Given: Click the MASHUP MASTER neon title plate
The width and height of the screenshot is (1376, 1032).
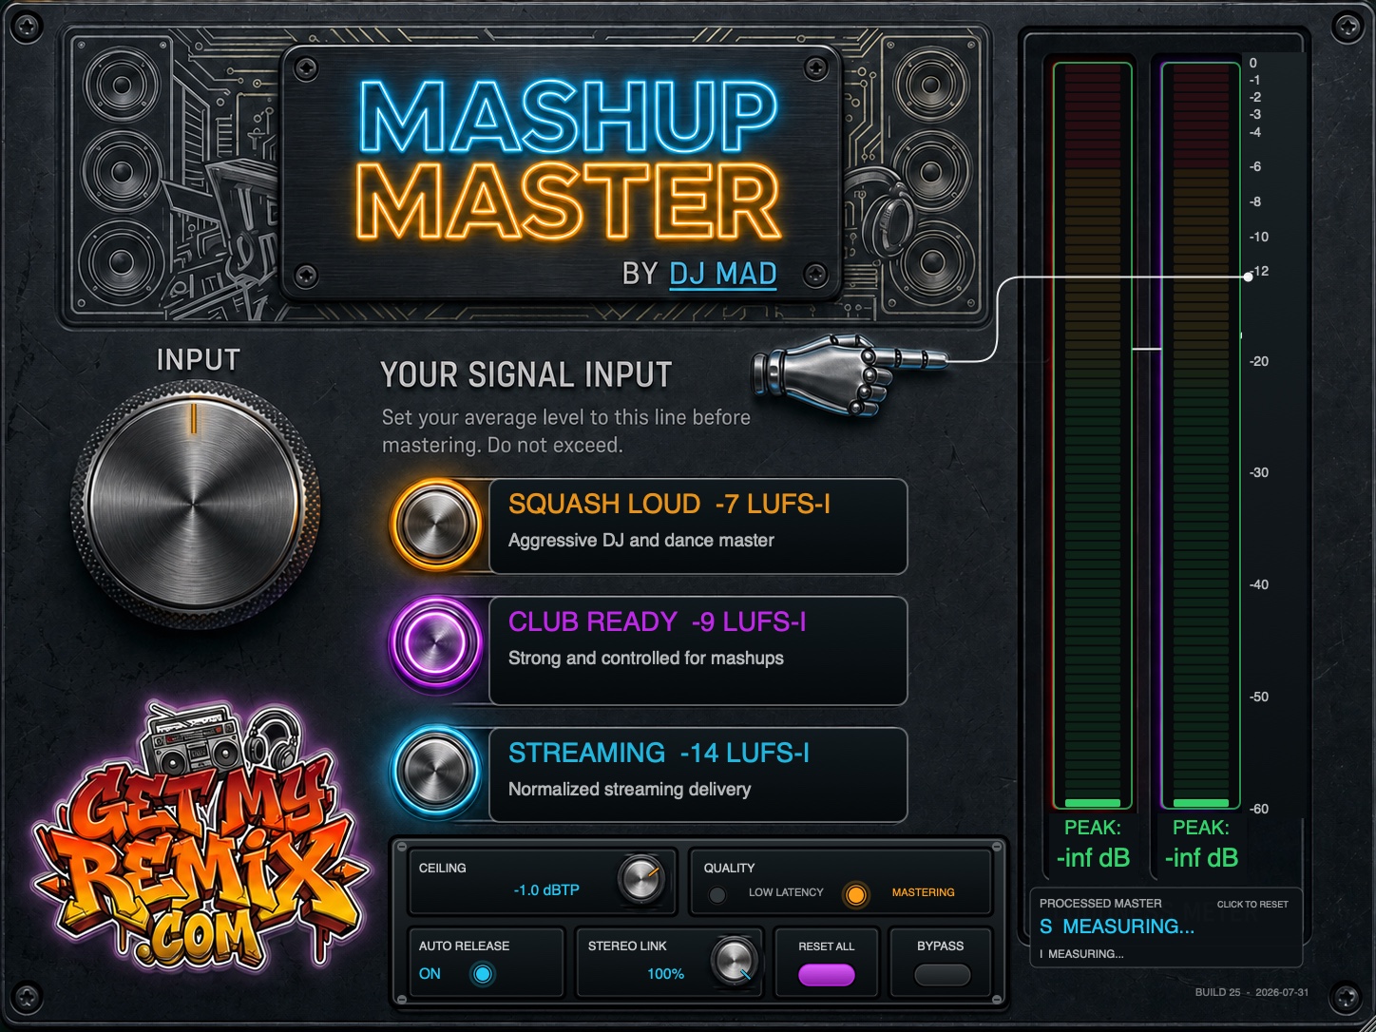Looking at the screenshot, I should [x=562, y=172].
